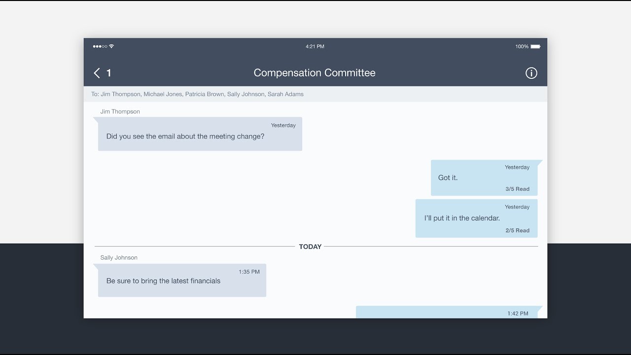Click the signal strength dots
Image resolution: width=631 pixels, height=355 pixels.
100,46
